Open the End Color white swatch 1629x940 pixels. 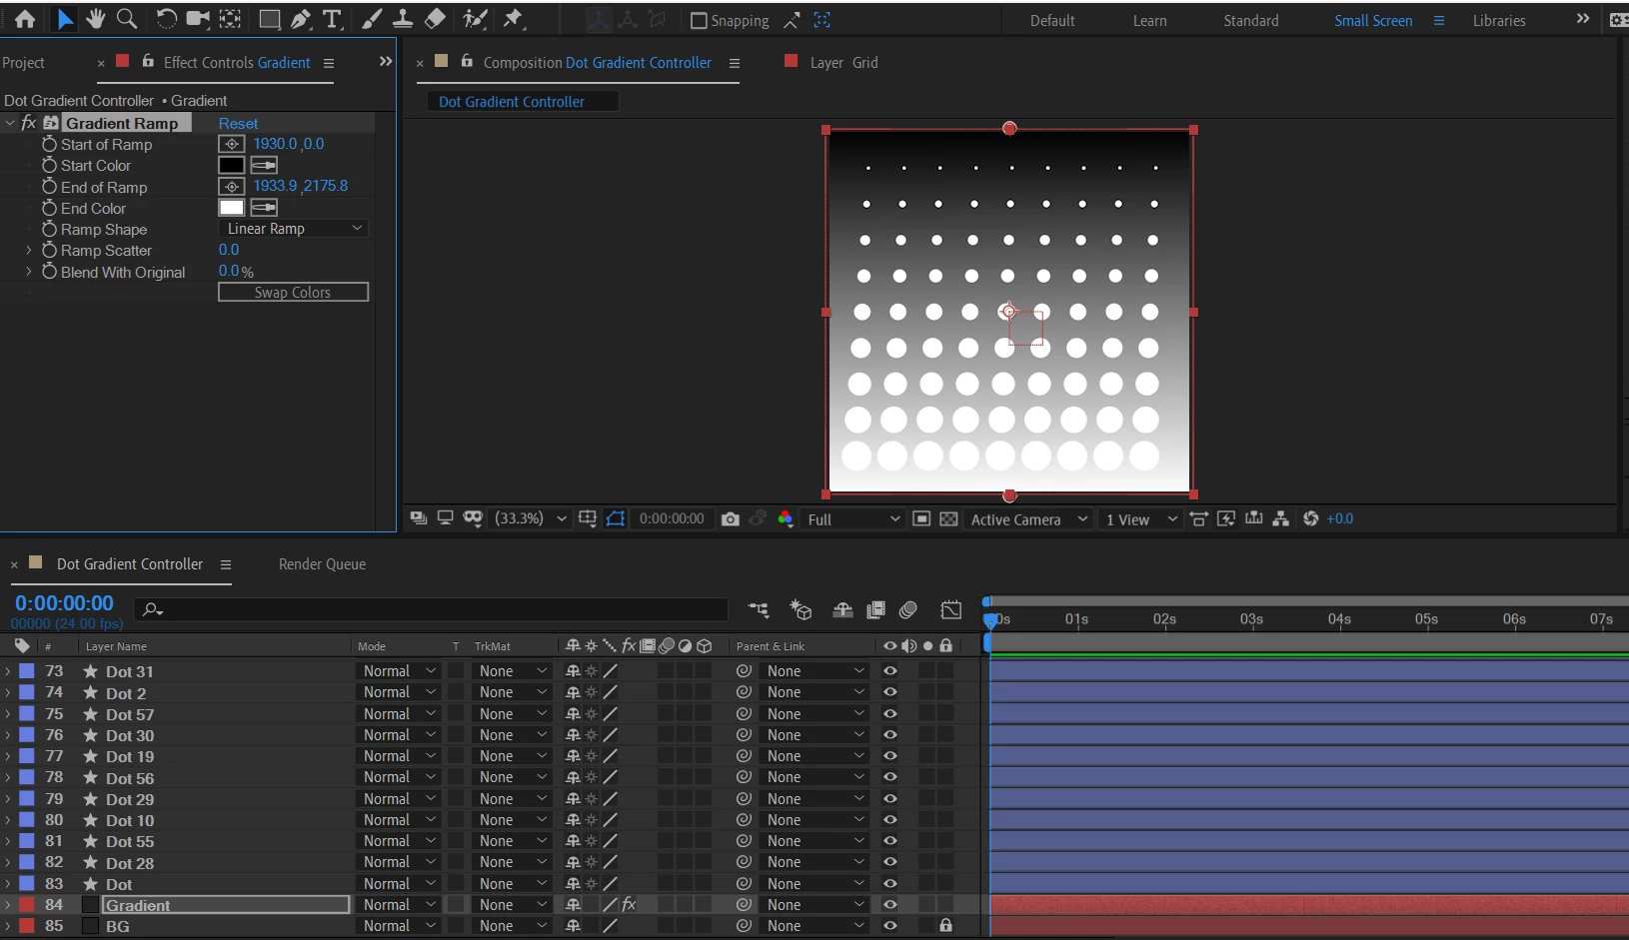[x=232, y=208]
